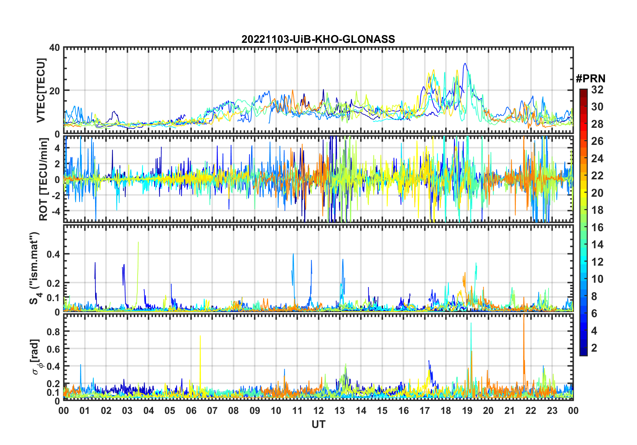Click the UT x-axis label
This screenshot has width=637, height=445.
318,425
